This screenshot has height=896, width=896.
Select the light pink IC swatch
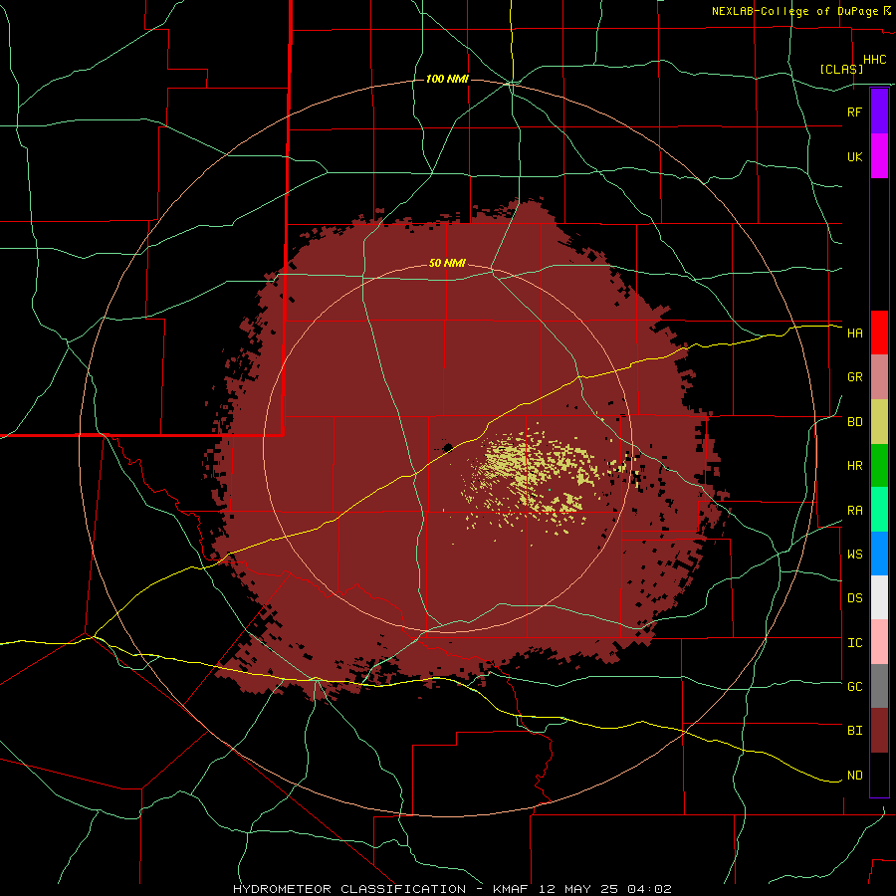click(x=879, y=642)
